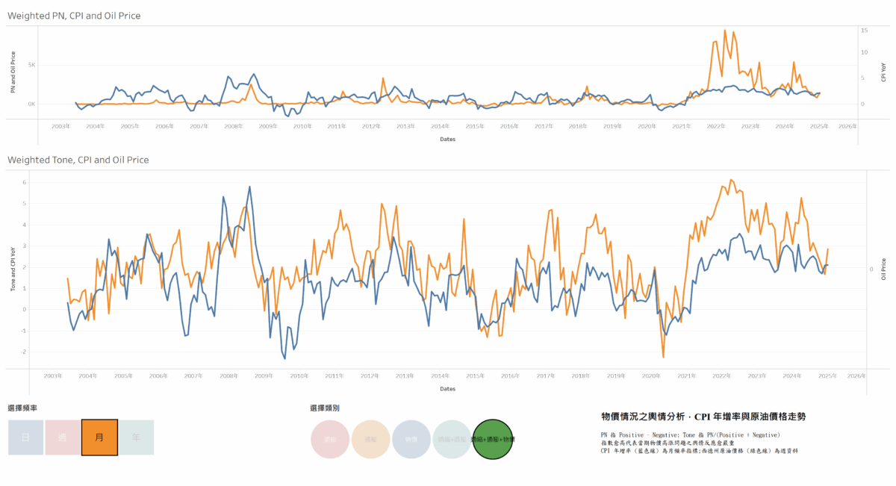Click the orange 月 monthly frequency button
896x486 pixels.
point(99,437)
